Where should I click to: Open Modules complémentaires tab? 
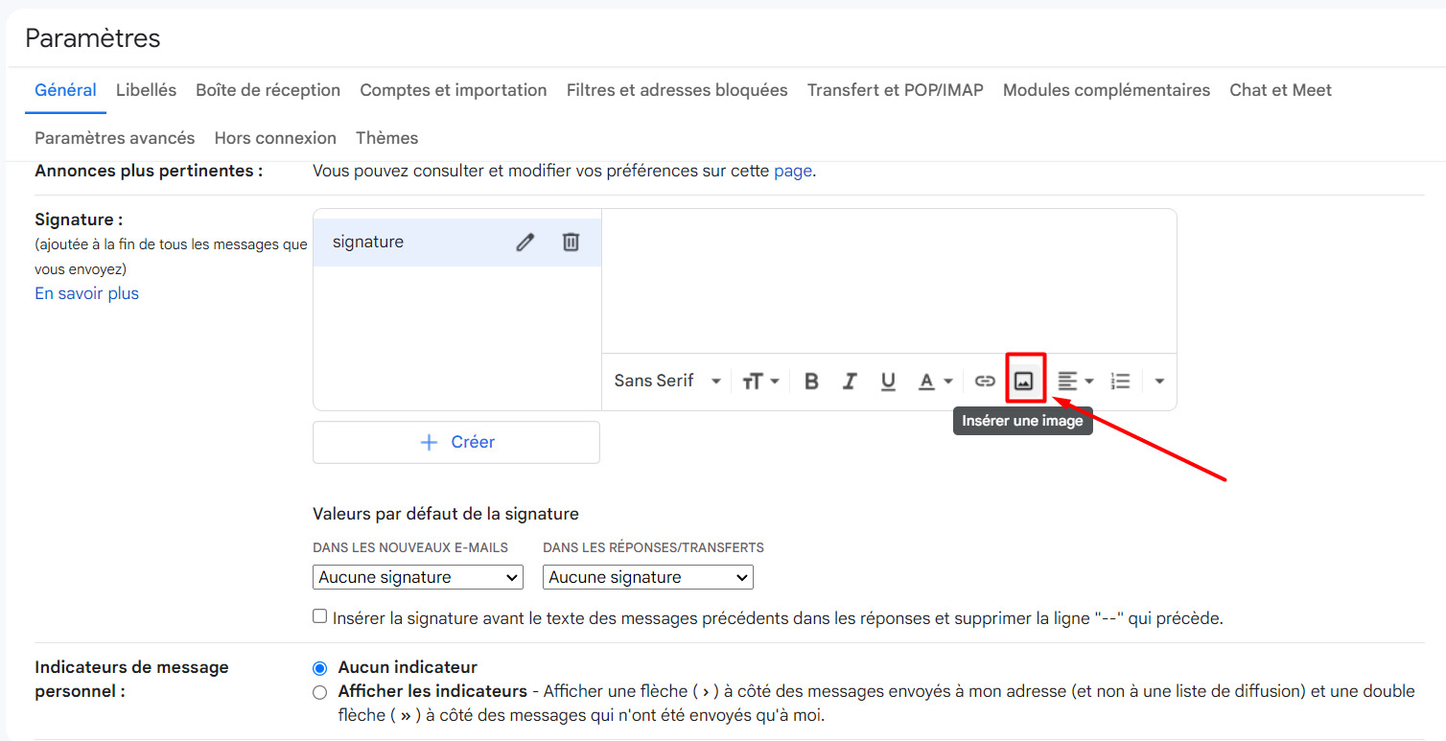click(x=1107, y=90)
